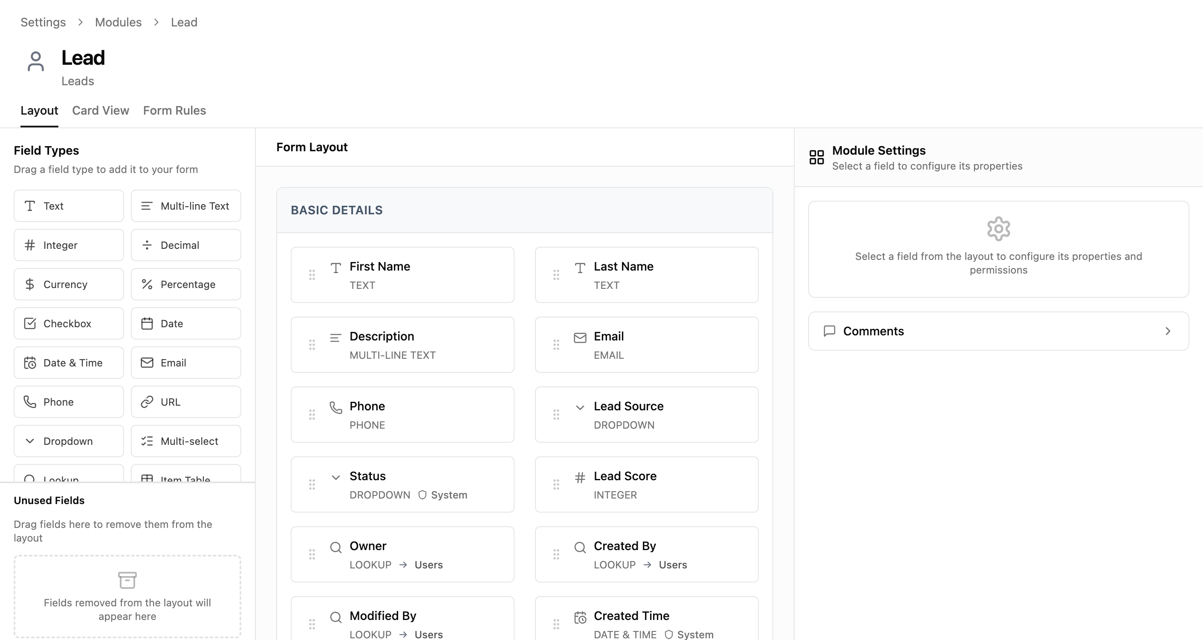The height and width of the screenshot is (640, 1203).
Task: Click the Users link on Owner card
Action: click(428, 565)
